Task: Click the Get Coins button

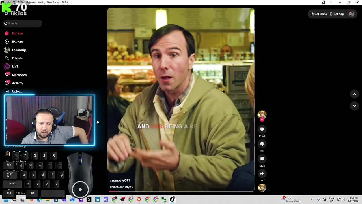Action: pos(318,14)
